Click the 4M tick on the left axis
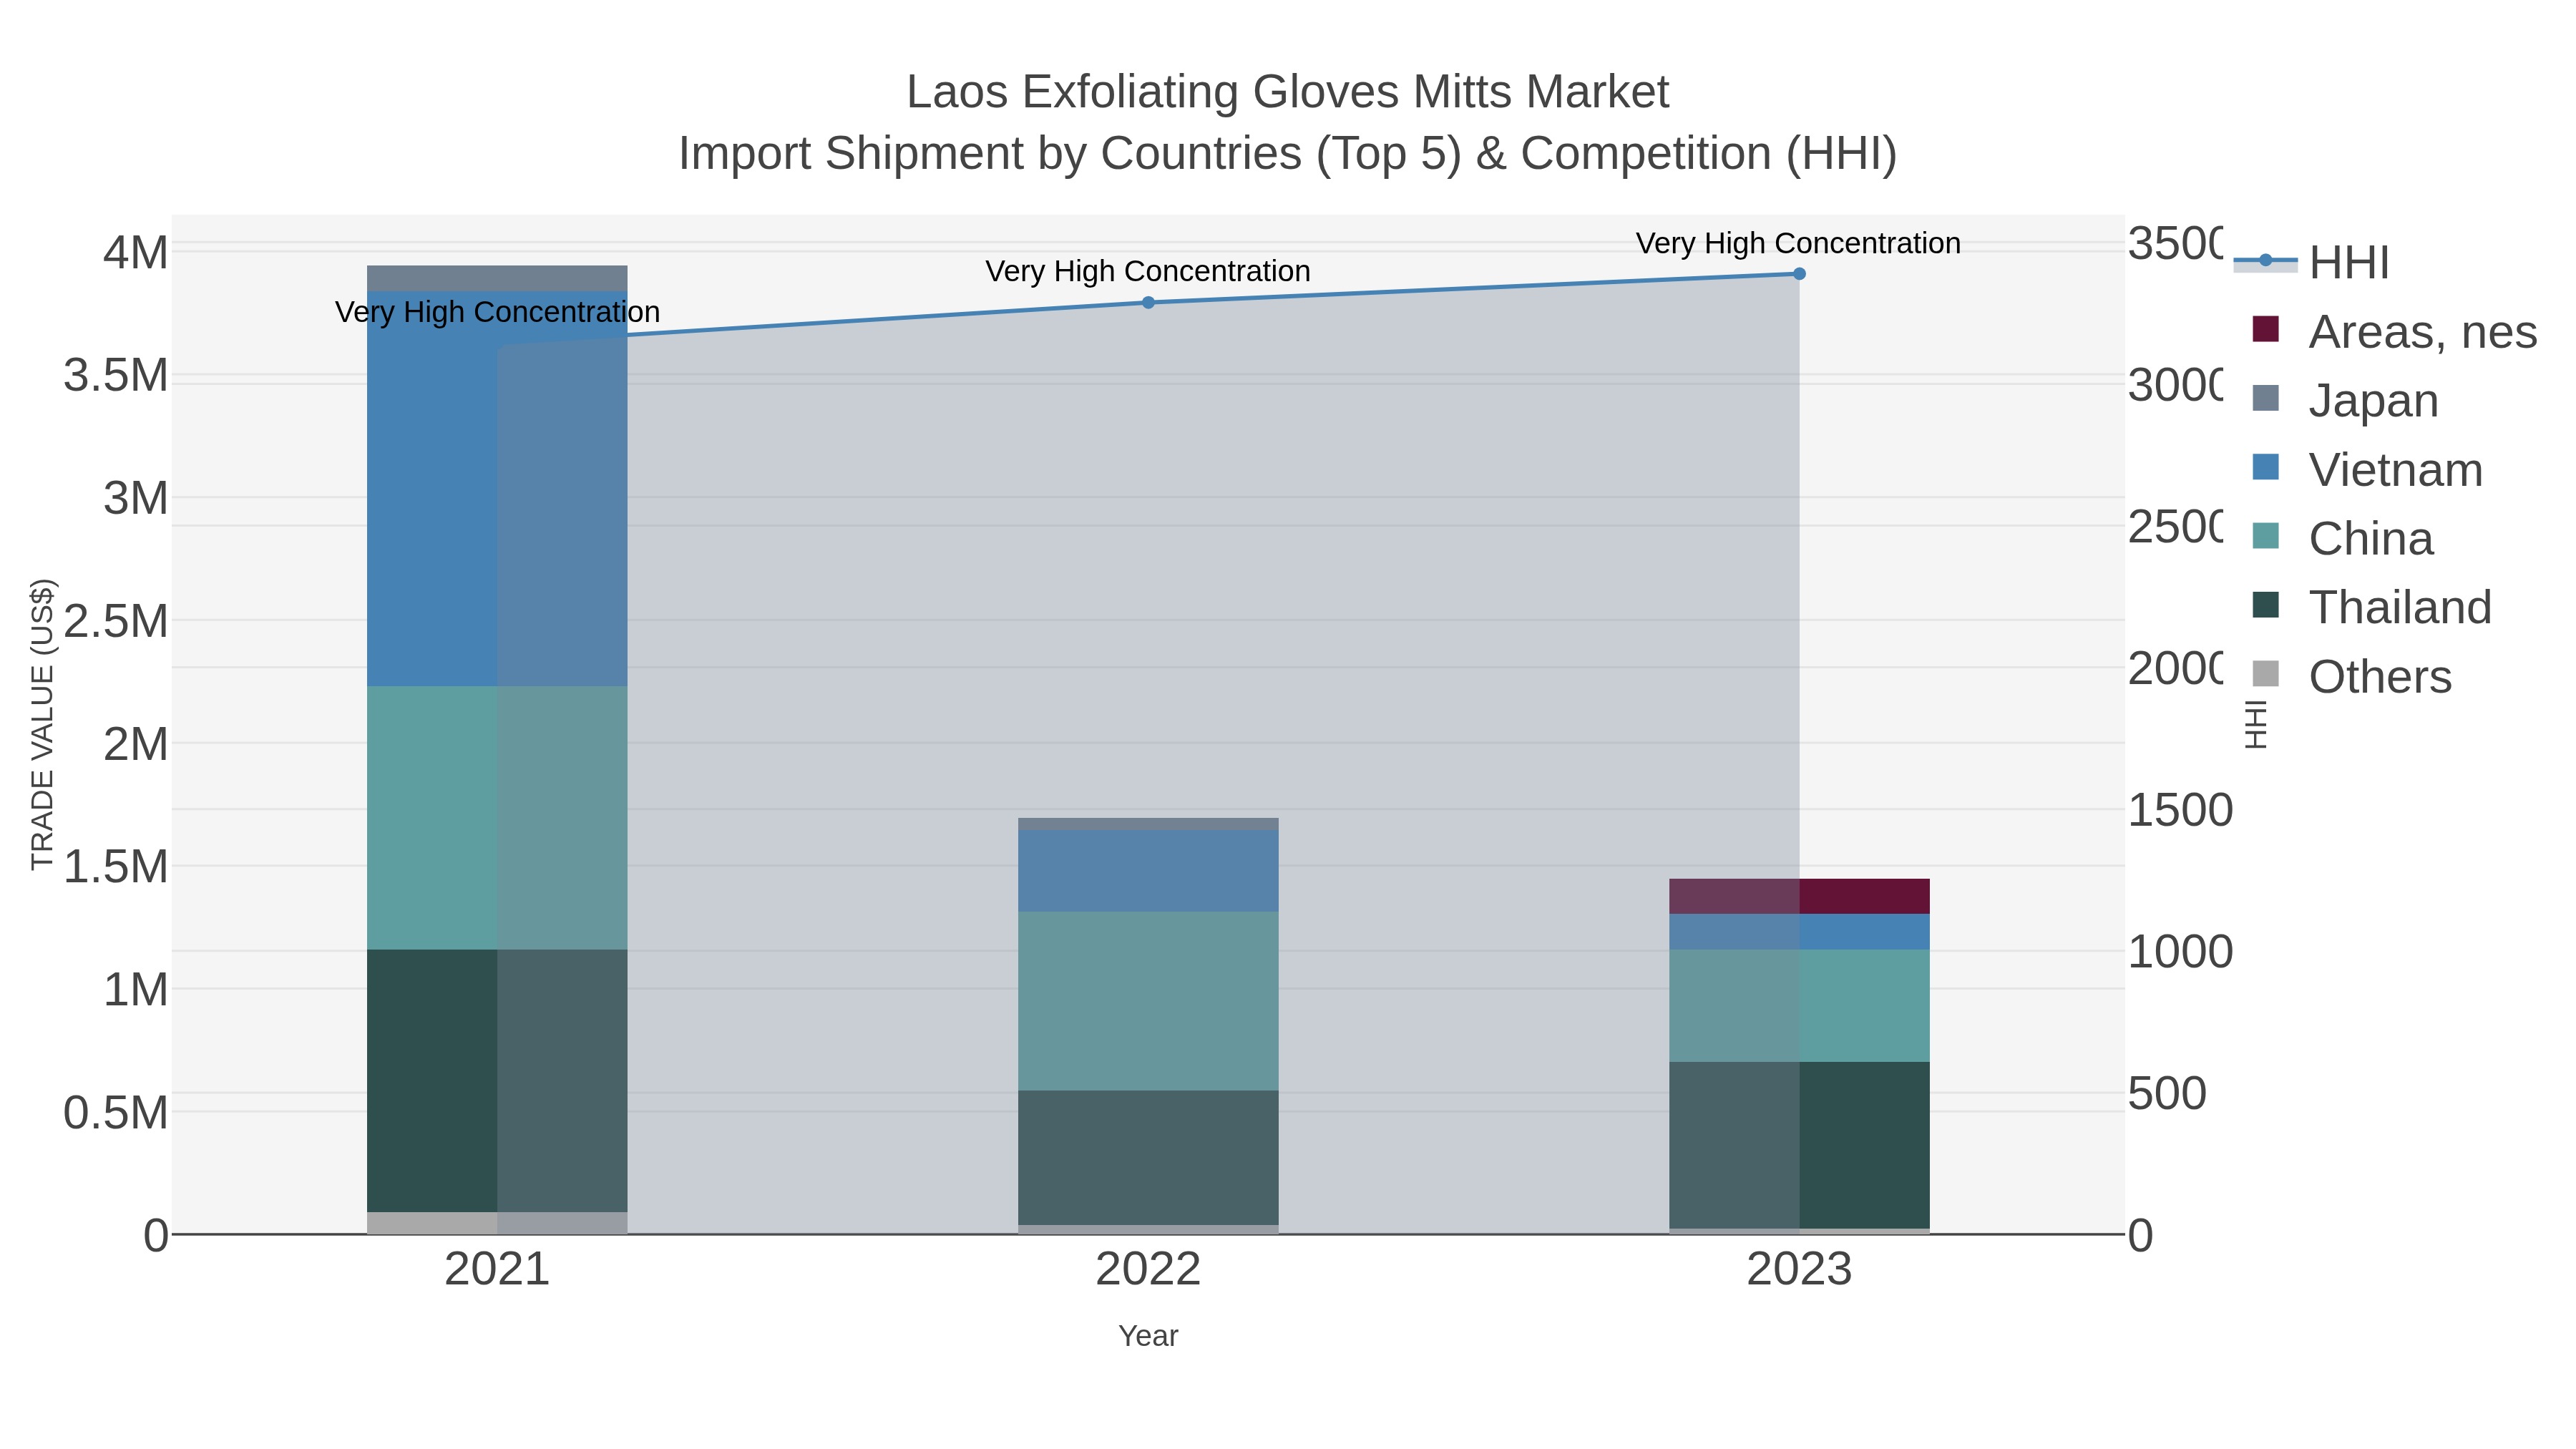Image resolution: width=2576 pixels, height=1449 pixels. click(135, 252)
